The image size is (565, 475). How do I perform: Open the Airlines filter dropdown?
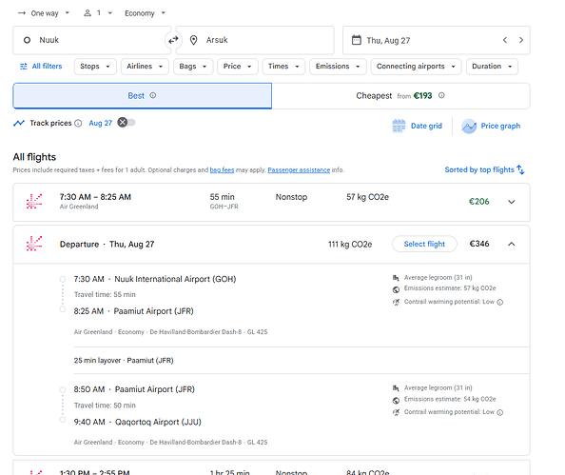145,67
